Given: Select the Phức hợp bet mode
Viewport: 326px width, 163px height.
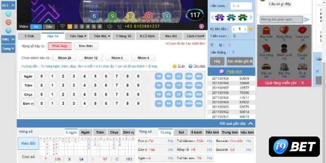Looking at the screenshot, I should pos(62,46).
